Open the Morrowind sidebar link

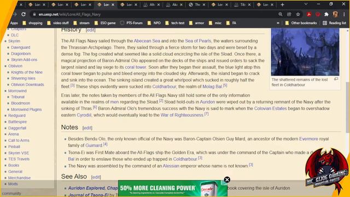click(17, 91)
